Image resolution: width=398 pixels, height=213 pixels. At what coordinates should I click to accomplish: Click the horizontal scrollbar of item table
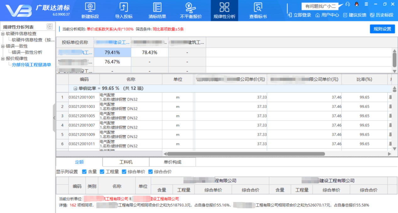pyautogui.click(x=246, y=154)
